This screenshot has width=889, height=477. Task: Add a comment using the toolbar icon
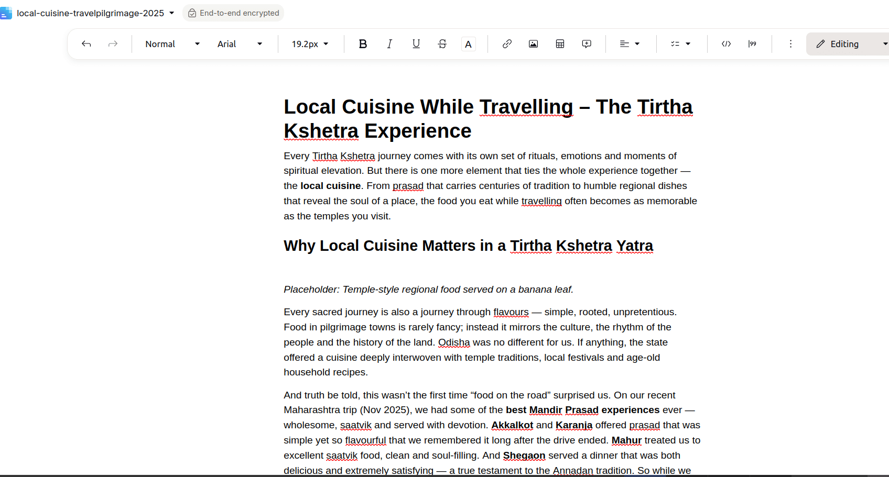coord(587,44)
